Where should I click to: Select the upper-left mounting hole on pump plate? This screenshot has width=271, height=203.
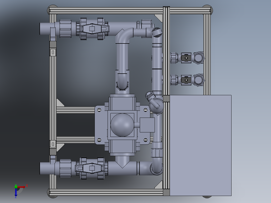[x=99, y=110]
